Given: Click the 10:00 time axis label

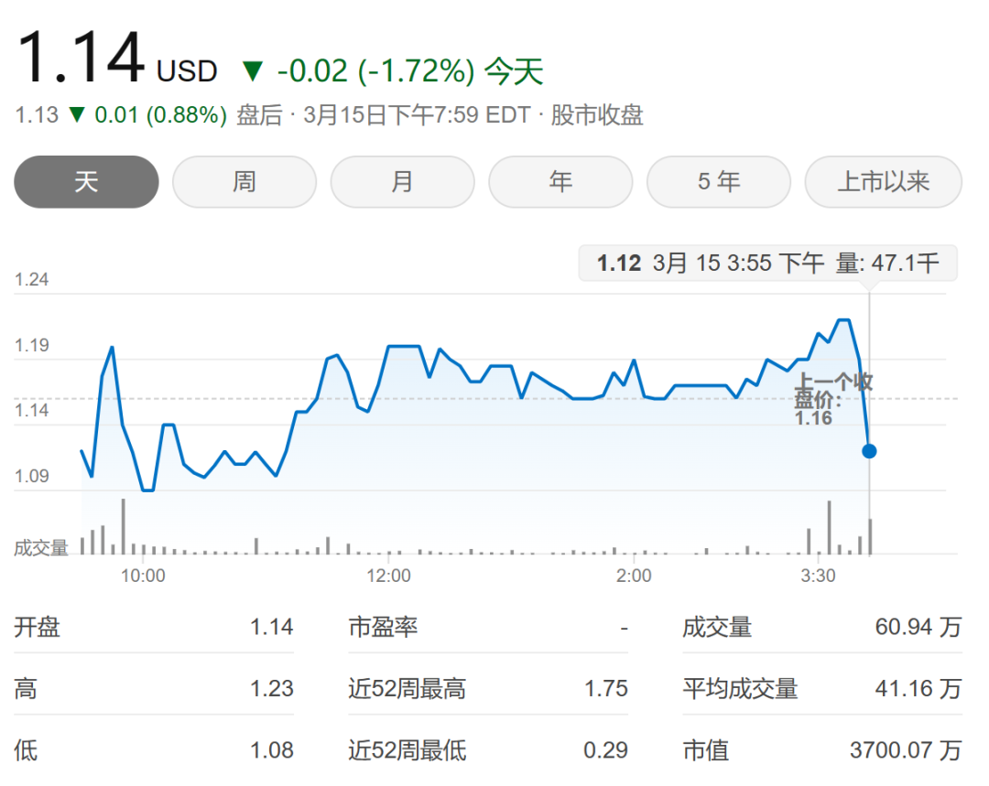Looking at the screenshot, I should 144,576.
